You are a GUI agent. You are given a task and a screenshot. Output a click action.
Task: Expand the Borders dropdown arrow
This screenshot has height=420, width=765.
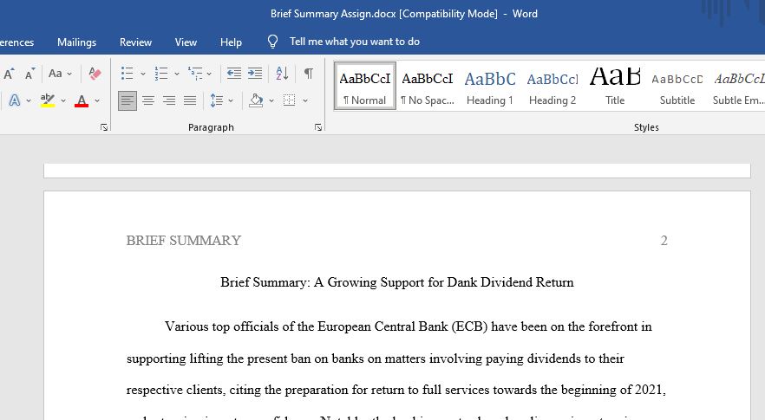305,100
